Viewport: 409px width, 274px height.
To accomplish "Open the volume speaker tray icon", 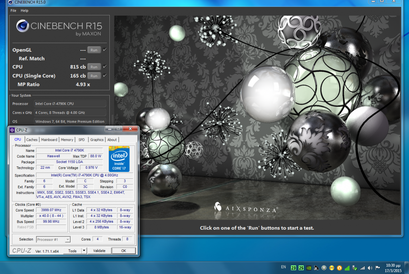I will (x=370, y=268).
